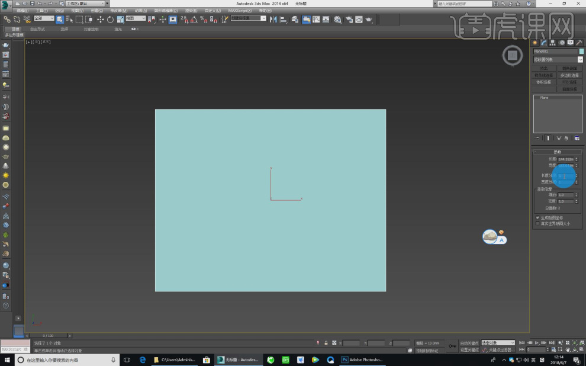Open the Render Setup dialog
This screenshot has height=366, width=586.
coord(349,20)
